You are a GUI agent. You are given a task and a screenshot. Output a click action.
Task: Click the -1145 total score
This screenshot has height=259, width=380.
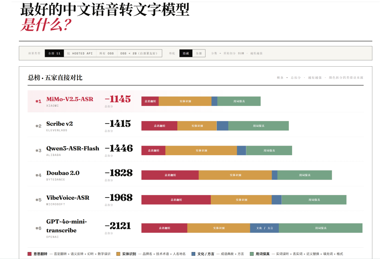[x=118, y=99]
